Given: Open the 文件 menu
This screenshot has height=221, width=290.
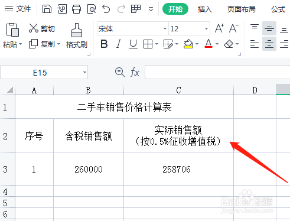Looking at the screenshot, I should click(x=18, y=9).
